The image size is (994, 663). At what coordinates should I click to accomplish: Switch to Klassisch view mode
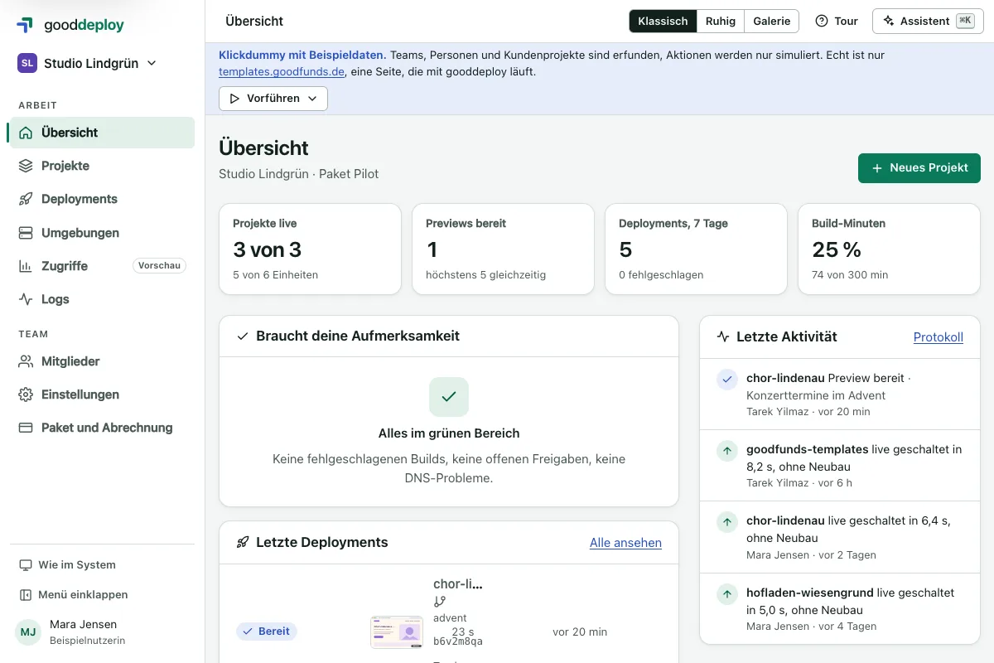[x=663, y=21]
